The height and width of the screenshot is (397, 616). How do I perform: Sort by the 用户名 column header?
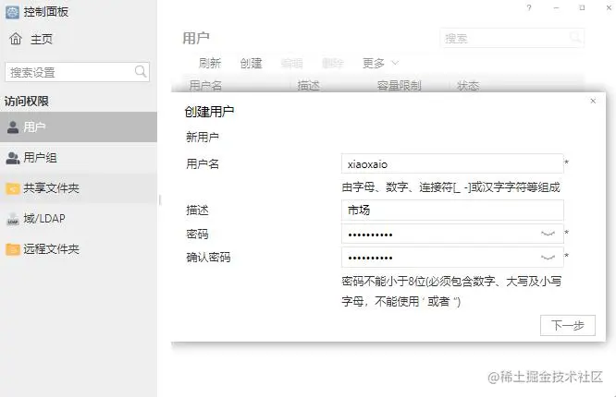[206, 85]
